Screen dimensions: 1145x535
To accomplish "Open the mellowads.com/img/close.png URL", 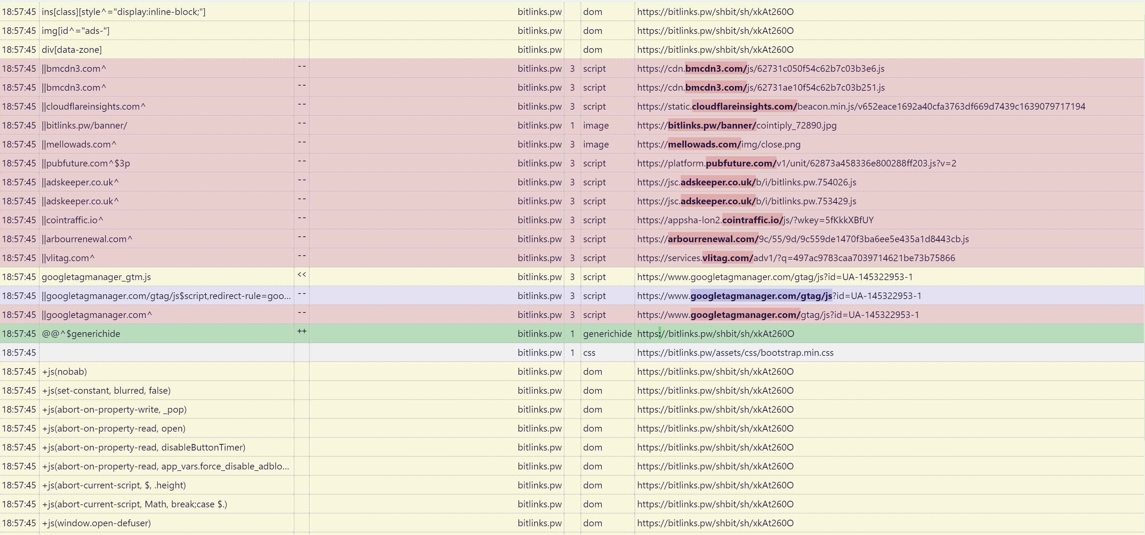I will [719, 145].
